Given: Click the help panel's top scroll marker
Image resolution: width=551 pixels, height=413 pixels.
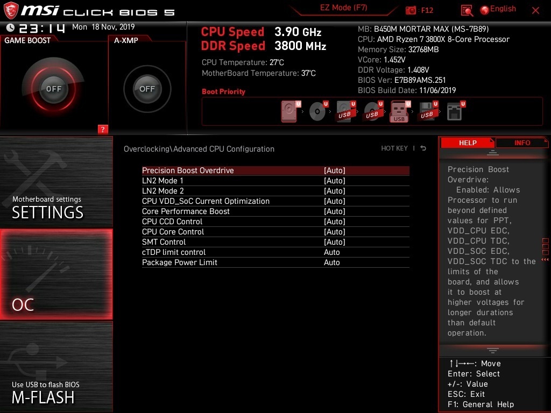Looking at the screenshot, I should click(x=492, y=153).
